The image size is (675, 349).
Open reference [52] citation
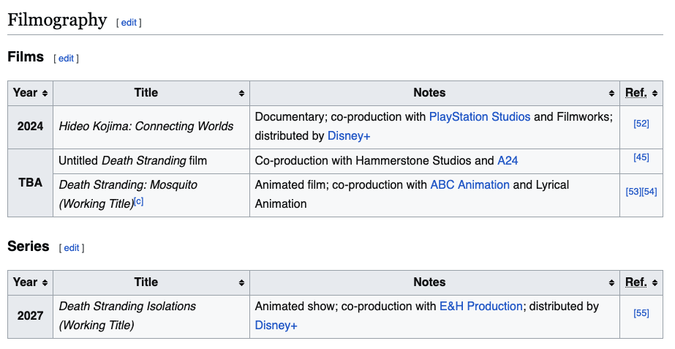(641, 124)
